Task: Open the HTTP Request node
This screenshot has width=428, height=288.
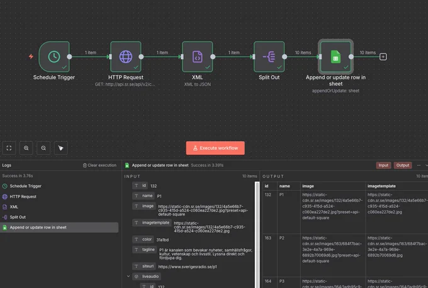Action: (x=125, y=57)
